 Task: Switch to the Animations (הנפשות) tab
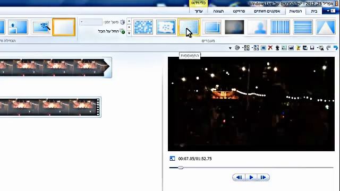(295, 11)
